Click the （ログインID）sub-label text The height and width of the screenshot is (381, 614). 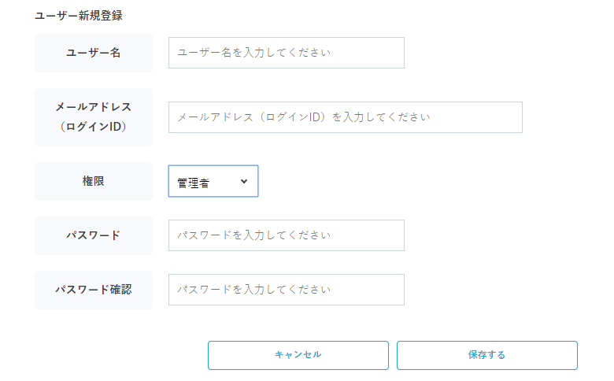[94, 127]
